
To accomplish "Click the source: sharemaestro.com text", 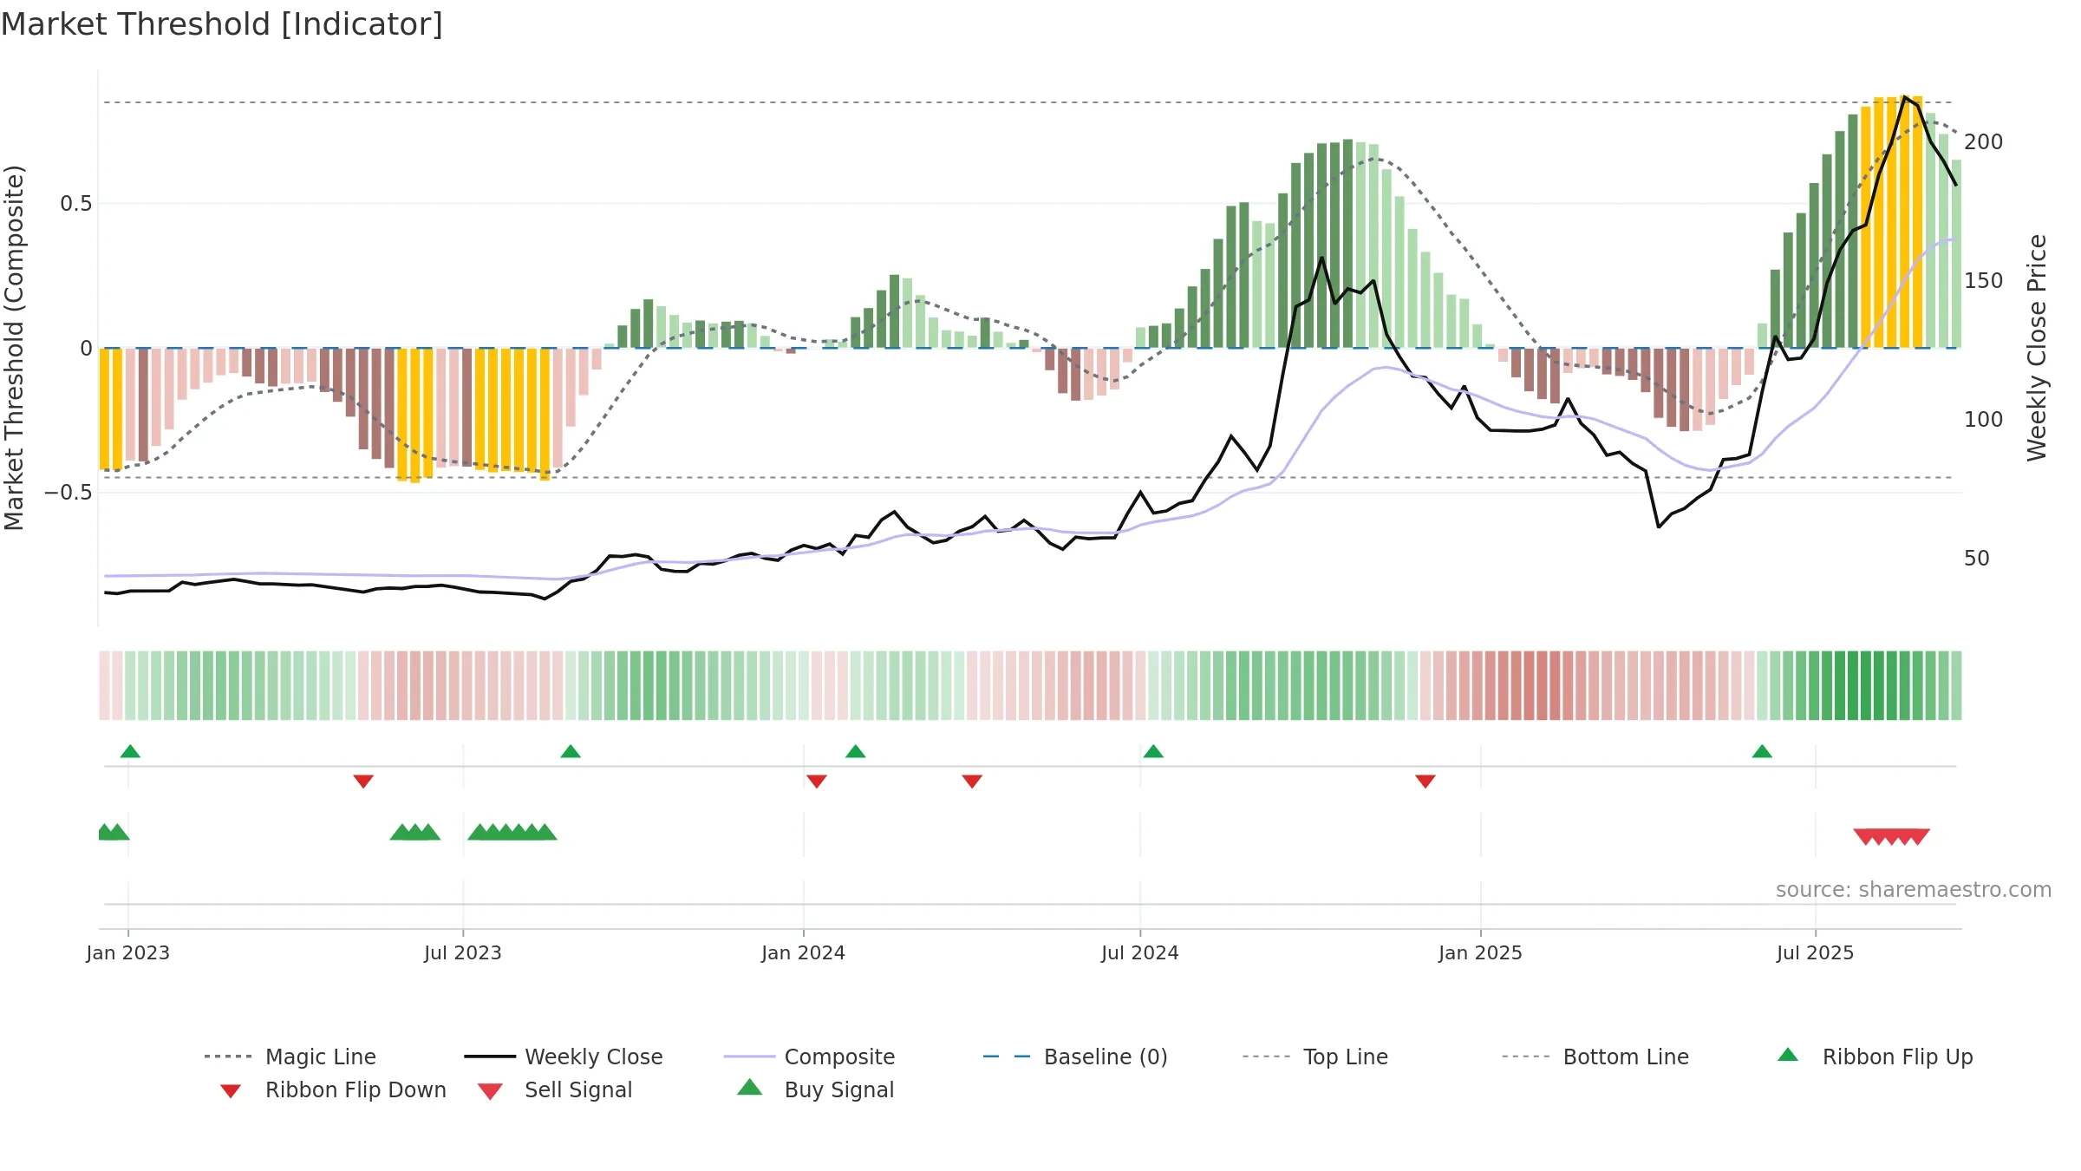I will point(1914,890).
